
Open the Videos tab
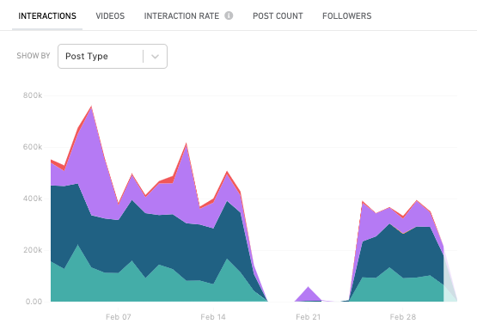tap(110, 15)
